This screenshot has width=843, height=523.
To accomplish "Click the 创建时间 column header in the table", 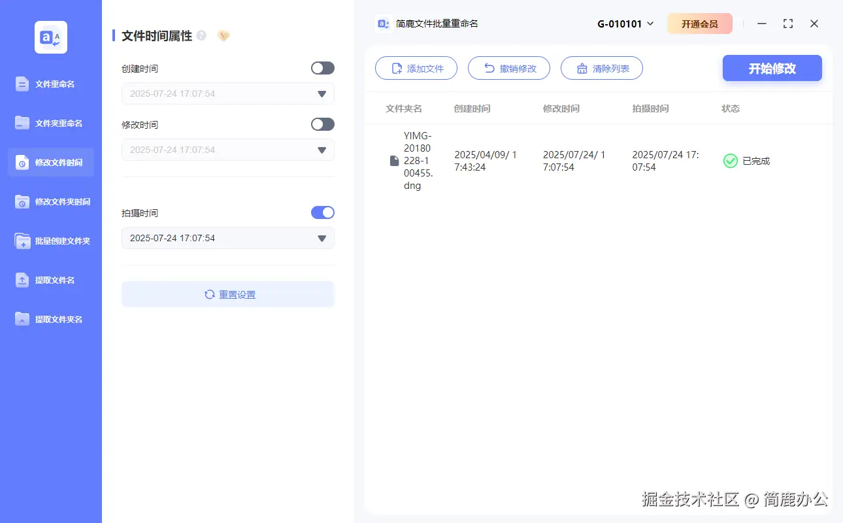I will tap(472, 109).
